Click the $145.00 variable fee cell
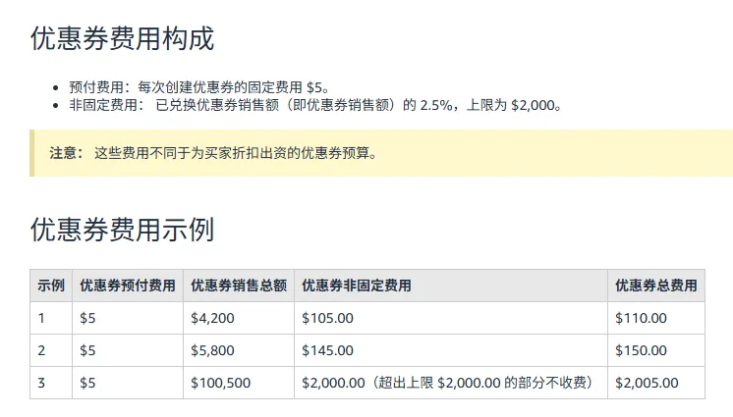This screenshot has width=733, height=417. [x=327, y=350]
